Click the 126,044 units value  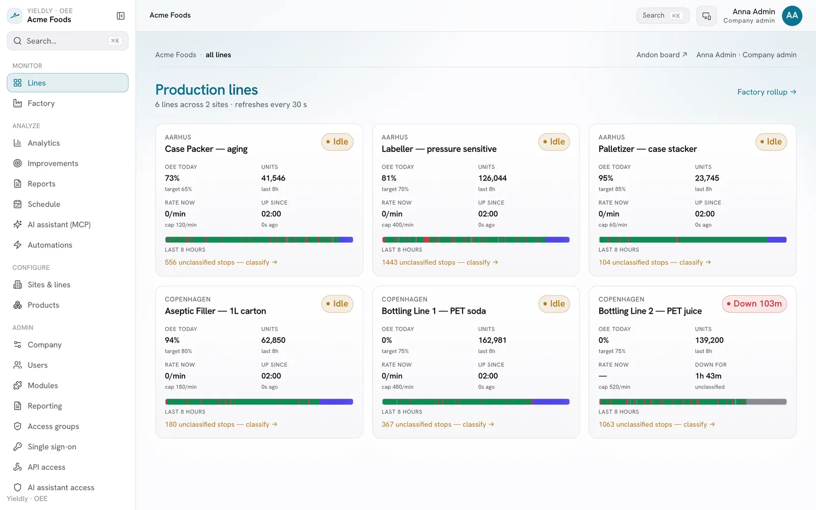493,178
